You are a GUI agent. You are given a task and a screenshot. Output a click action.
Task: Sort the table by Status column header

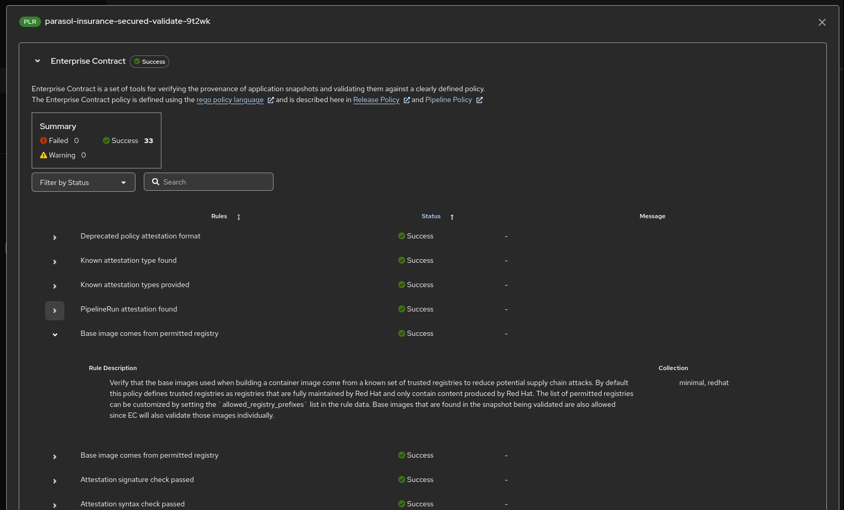431,217
